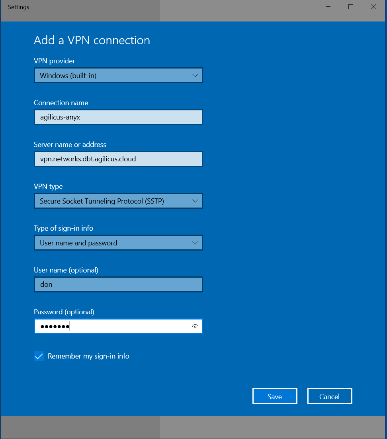The width and height of the screenshot is (387, 439).
Task: Open Type of sign-in info dropdown
Action: [x=118, y=243]
